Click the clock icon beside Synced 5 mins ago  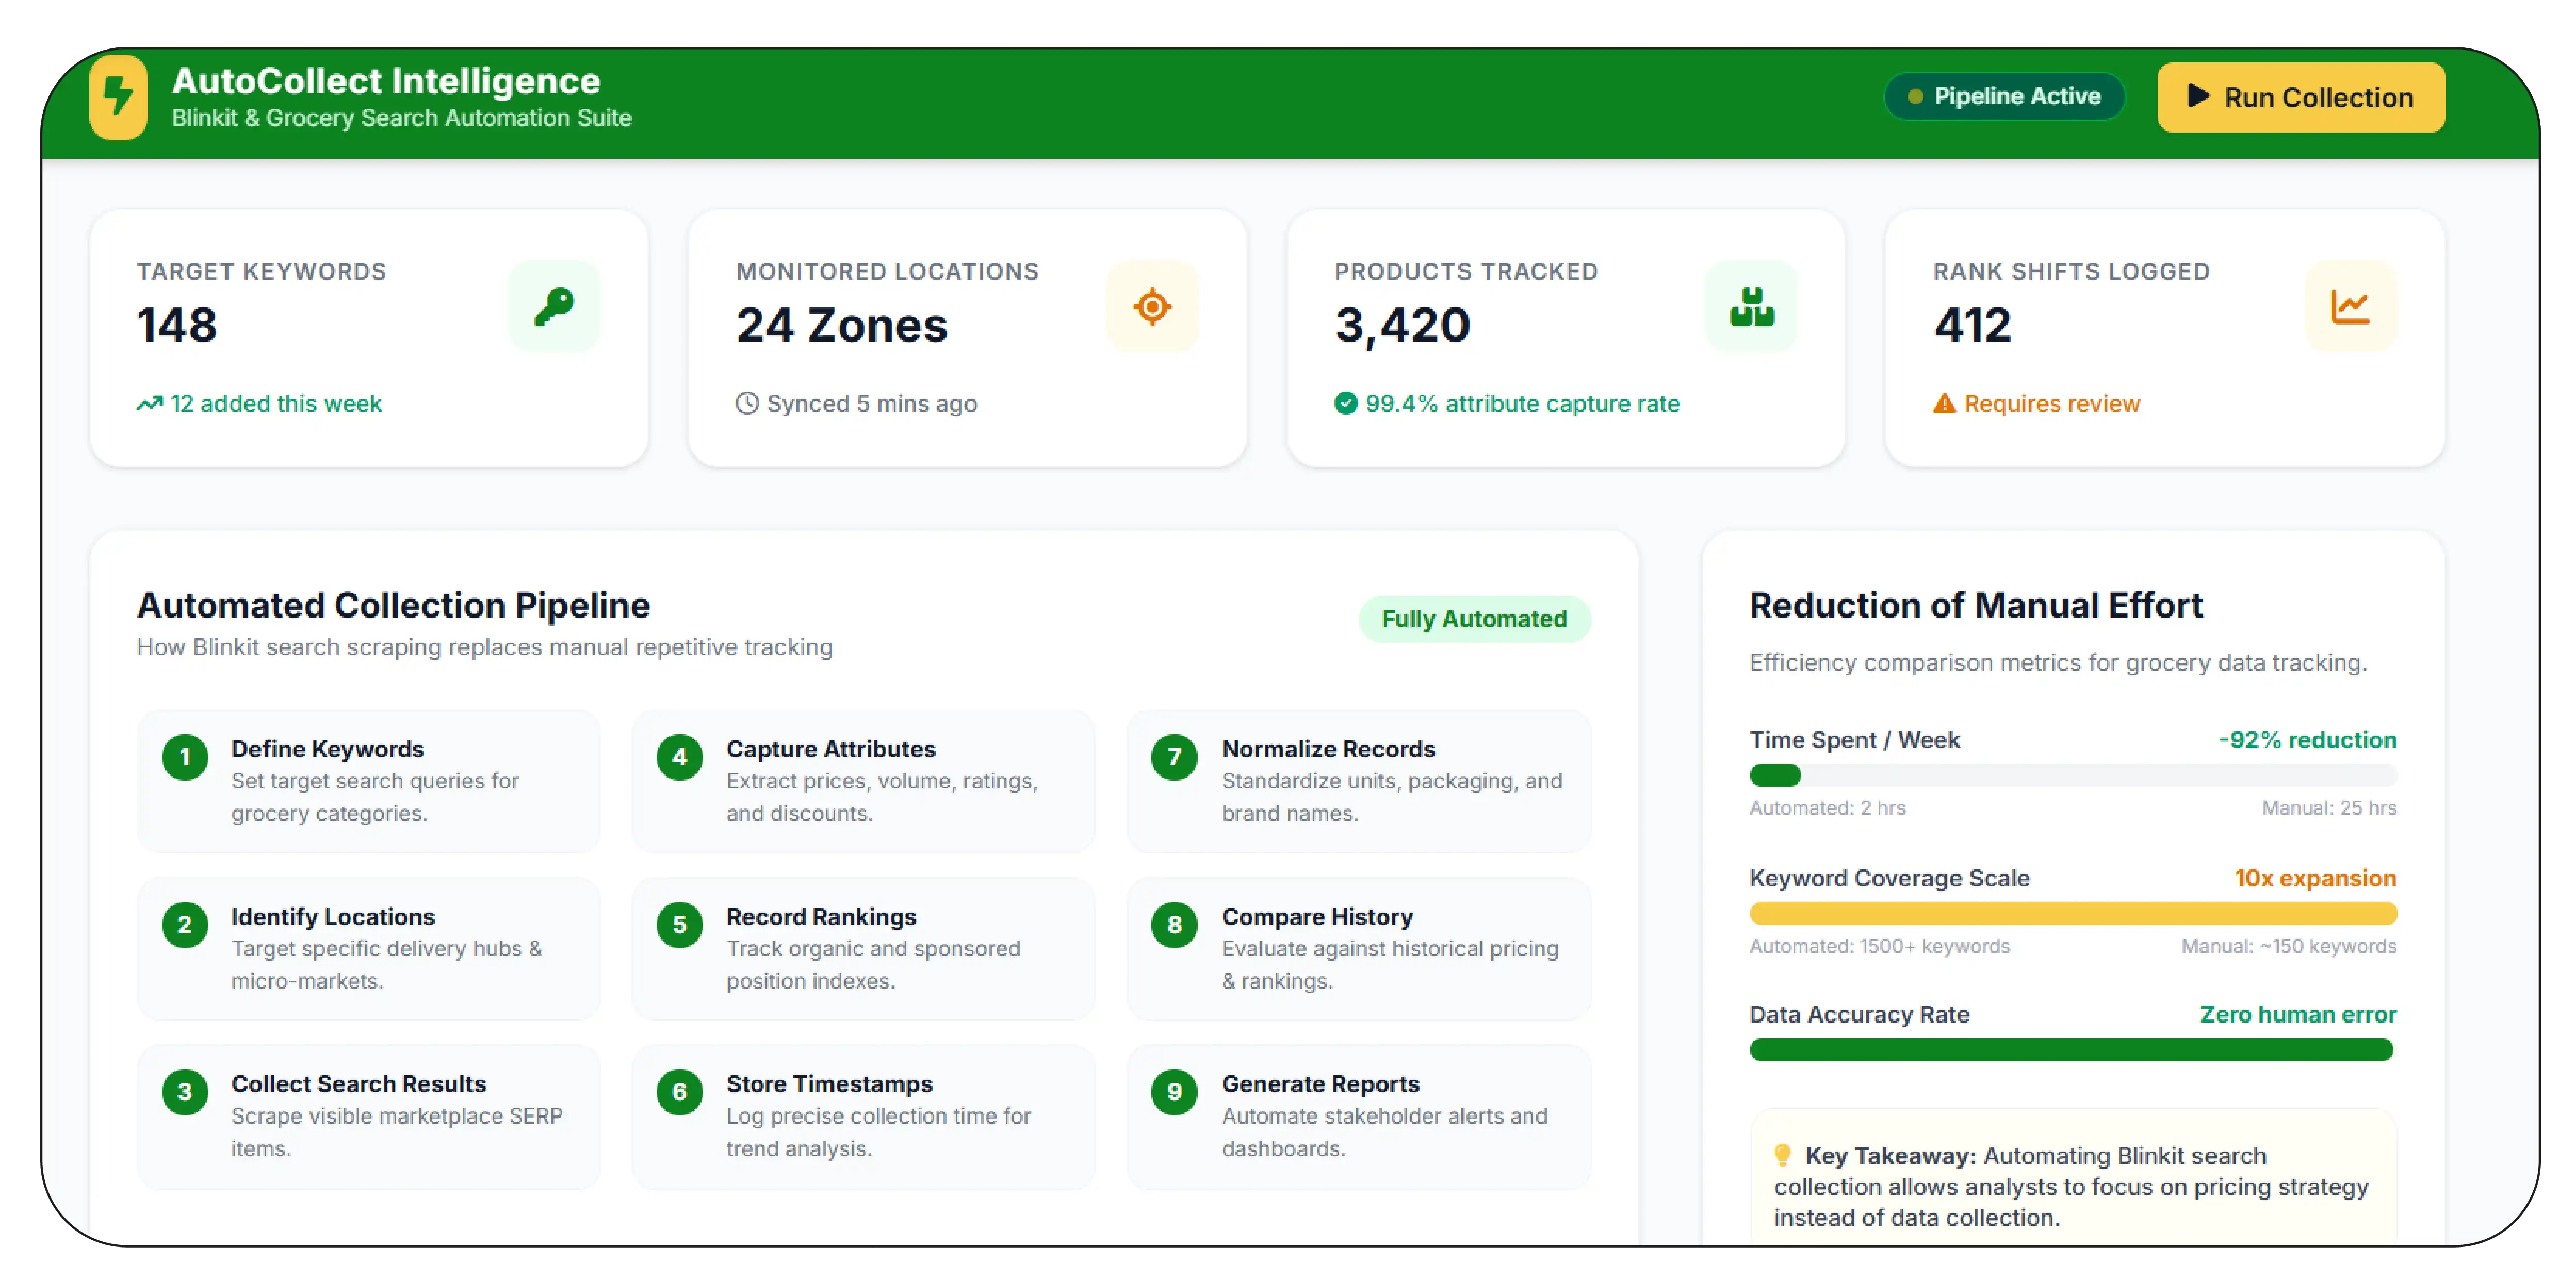point(747,404)
